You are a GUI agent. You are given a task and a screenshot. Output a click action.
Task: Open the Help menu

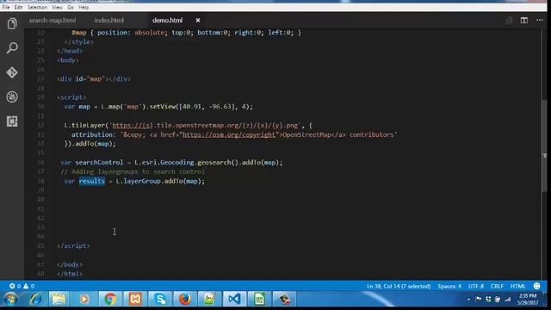click(x=84, y=8)
